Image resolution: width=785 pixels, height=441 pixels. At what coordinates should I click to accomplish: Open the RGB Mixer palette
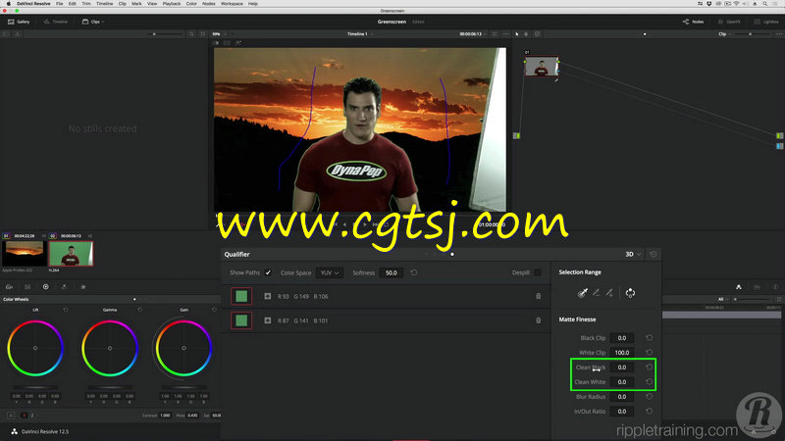click(x=64, y=287)
